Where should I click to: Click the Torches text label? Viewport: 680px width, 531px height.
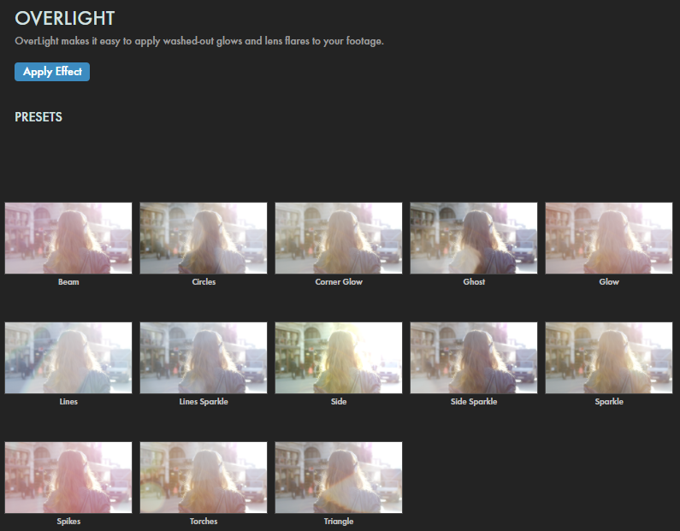(x=204, y=522)
